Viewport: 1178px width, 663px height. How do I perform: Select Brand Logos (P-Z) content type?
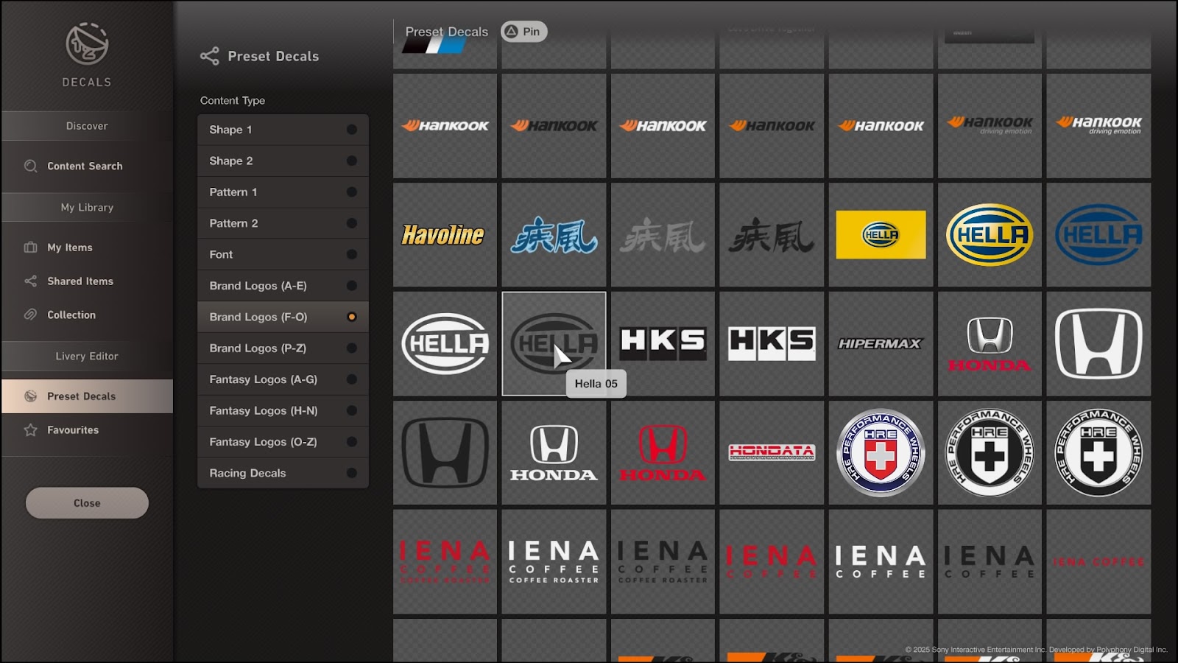[283, 348]
